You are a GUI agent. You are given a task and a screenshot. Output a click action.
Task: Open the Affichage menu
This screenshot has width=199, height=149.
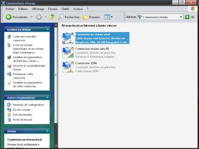coord(38,9)
